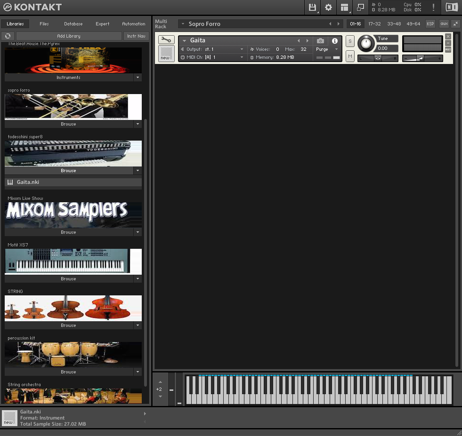The height and width of the screenshot is (436, 462).
Task: Open Gaita instrument name dropdown
Action: tap(185, 40)
